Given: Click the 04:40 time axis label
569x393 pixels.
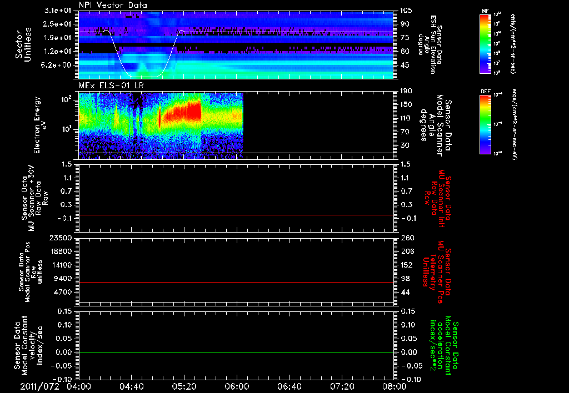Looking at the screenshot, I should pyautogui.click(x=131, y=386).
